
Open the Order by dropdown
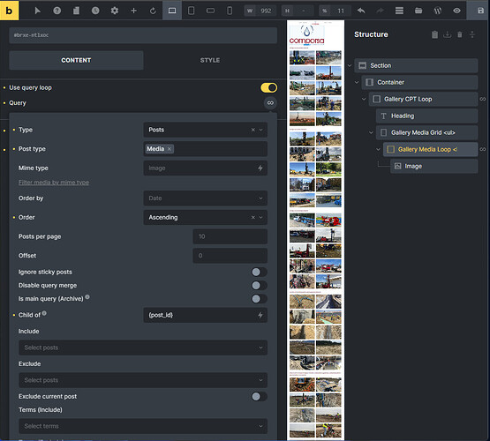[x=206, y=198]
